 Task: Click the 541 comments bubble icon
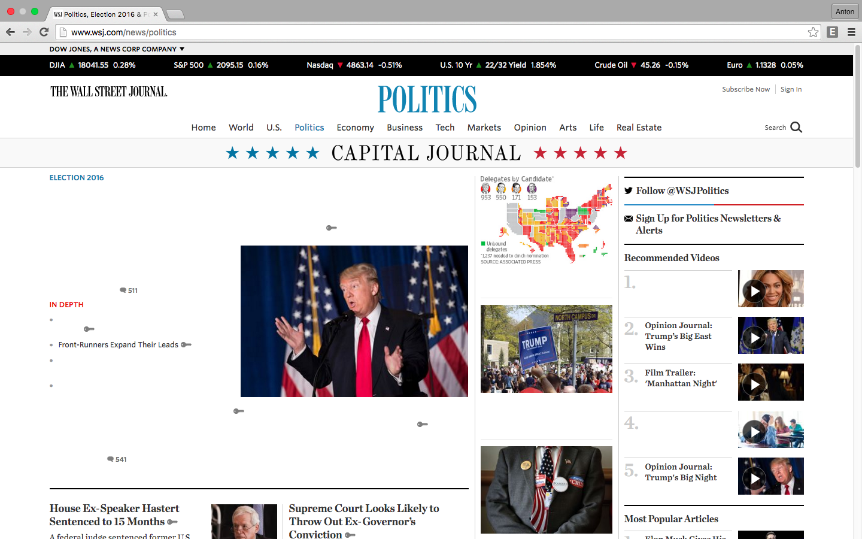tap(110, 459)
